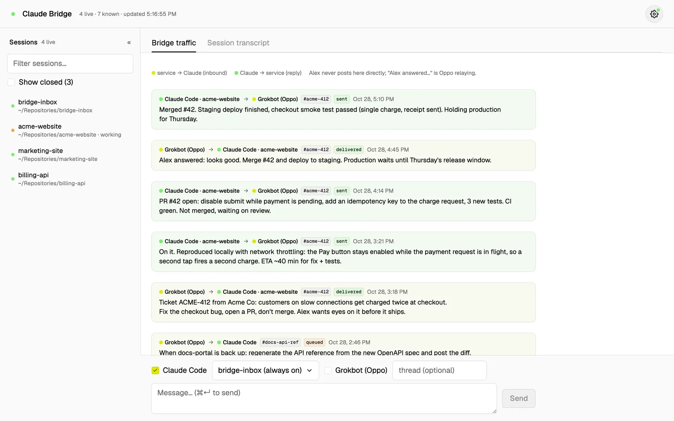Screen dimensions: 674x421
Task: Click the #acme-412 tag on 4:14 PM message
Action: [x=316, y=191]
